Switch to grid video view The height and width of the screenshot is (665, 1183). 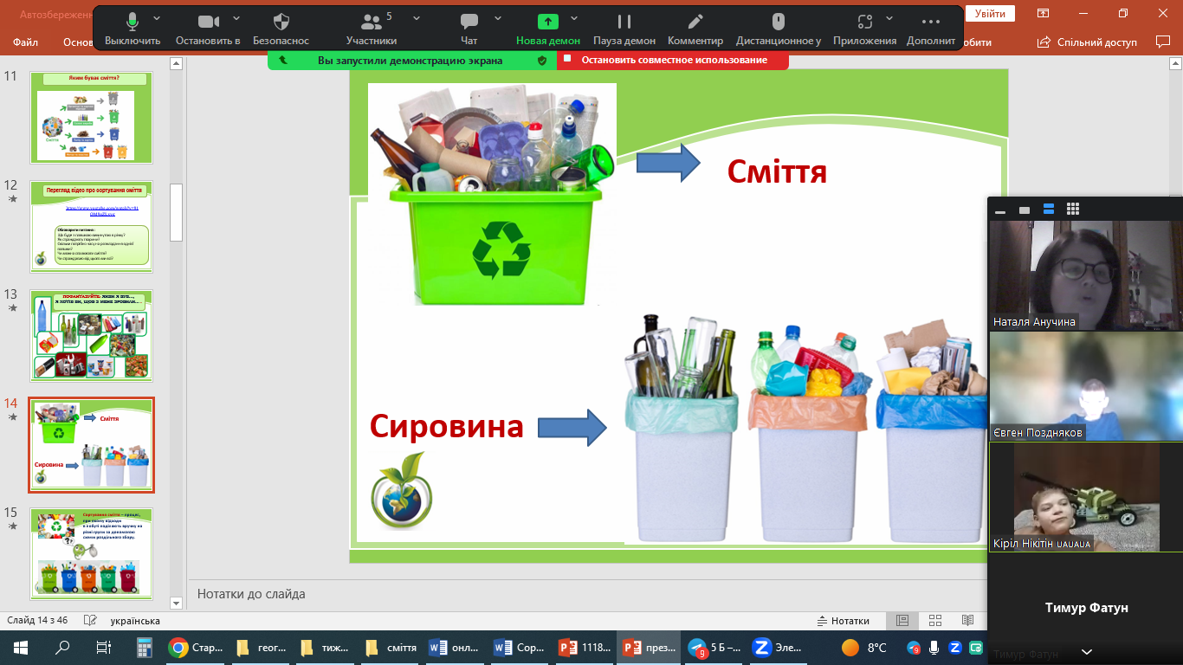point(1073,210)
